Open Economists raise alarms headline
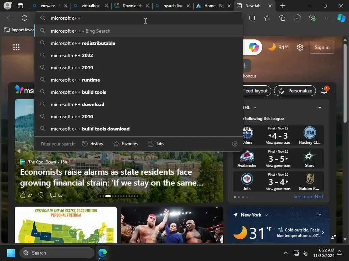349x261 pixels. coord(111,177)
